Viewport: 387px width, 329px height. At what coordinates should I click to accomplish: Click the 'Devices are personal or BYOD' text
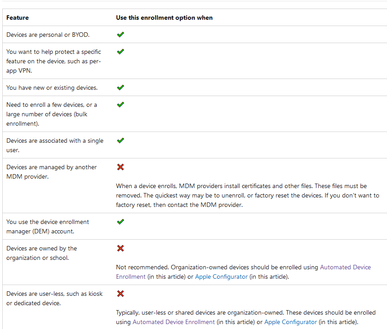click(48, 35)
